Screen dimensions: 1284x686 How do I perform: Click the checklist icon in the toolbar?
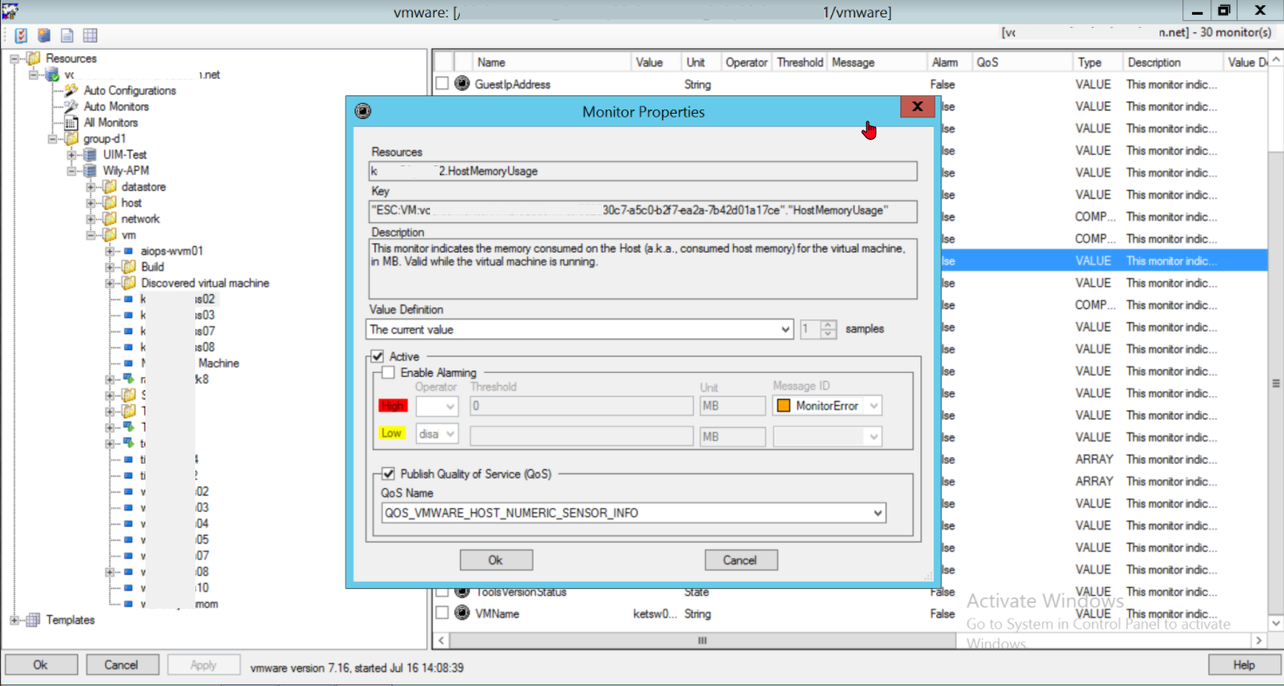21,36
